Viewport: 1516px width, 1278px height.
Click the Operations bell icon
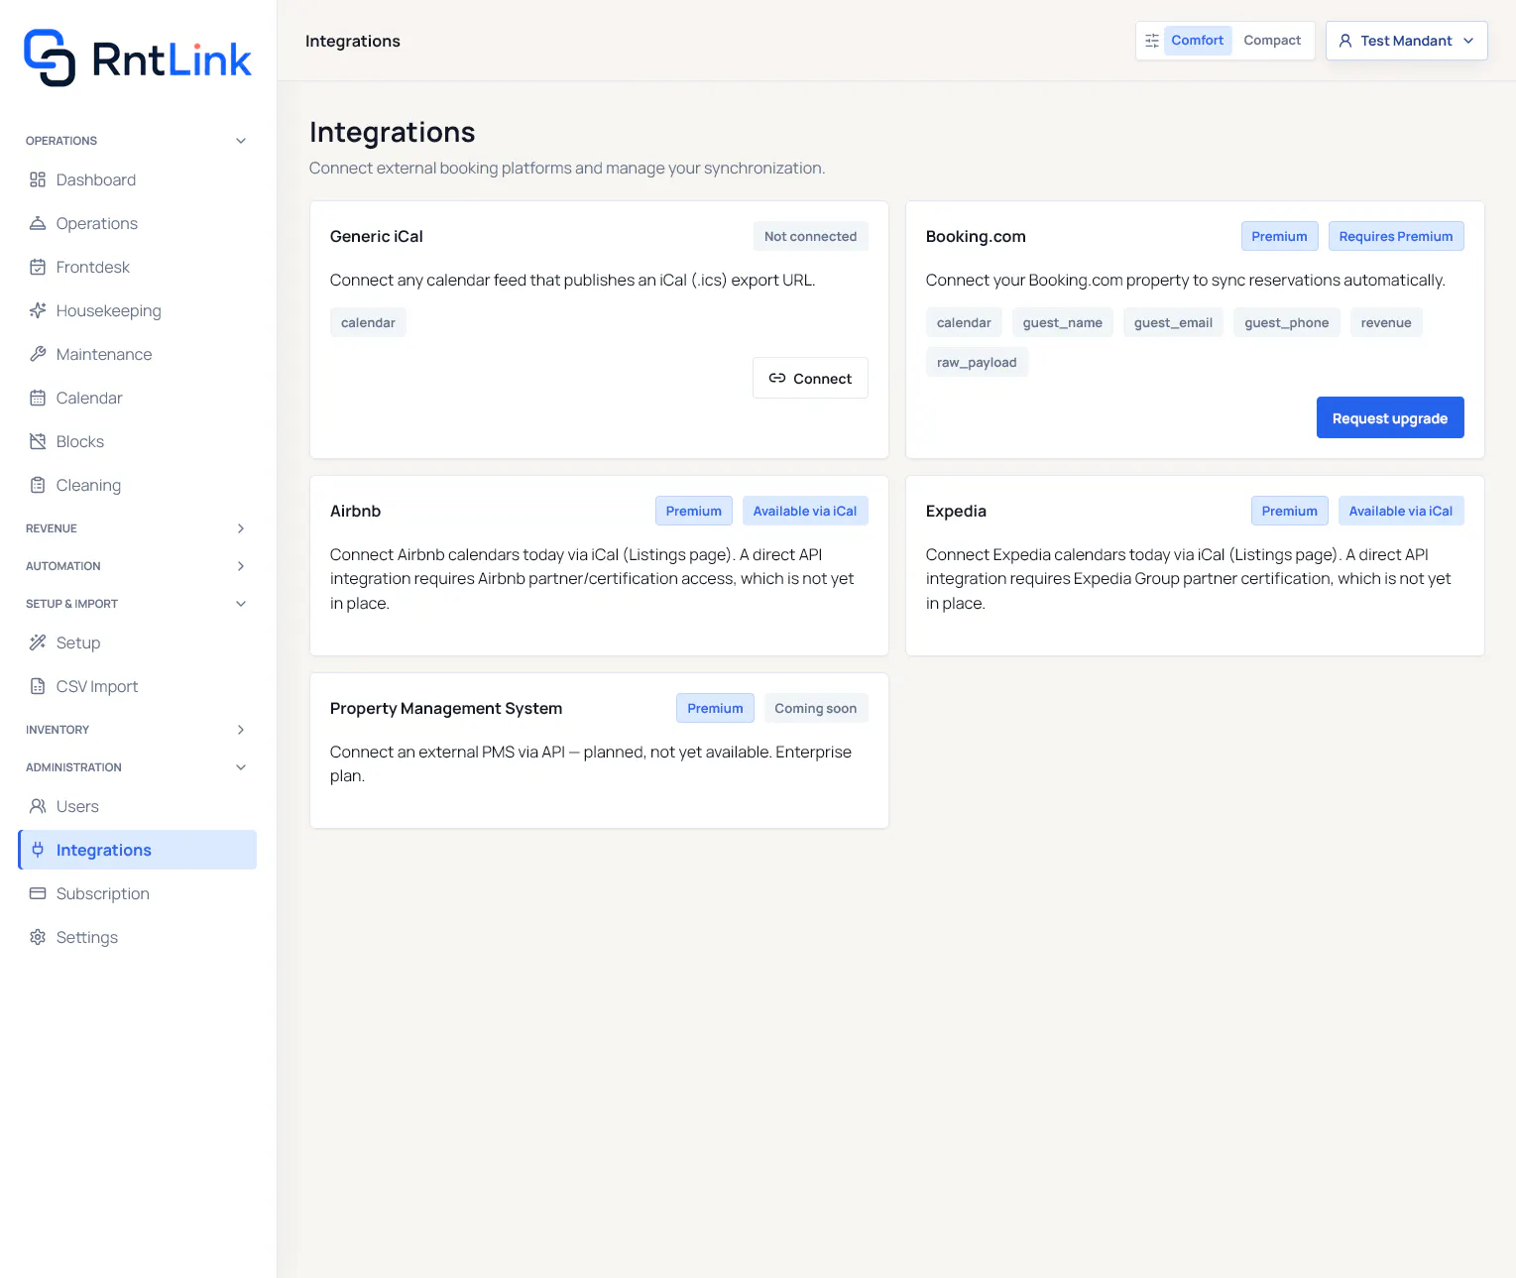tap(38, 223)
